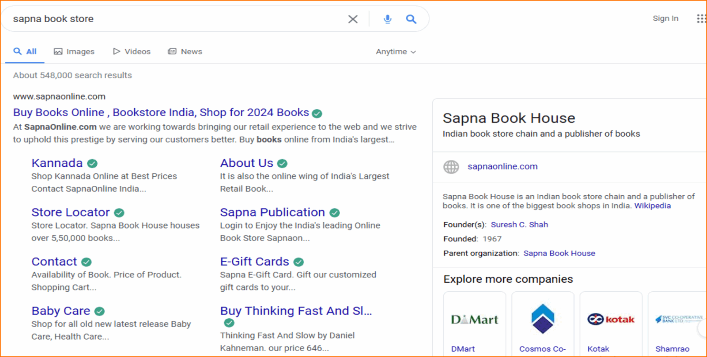Viewport: 707px width, 357px height.
Task: Click verified checkmark badge next to Kannada
Action: click(92, 163)
